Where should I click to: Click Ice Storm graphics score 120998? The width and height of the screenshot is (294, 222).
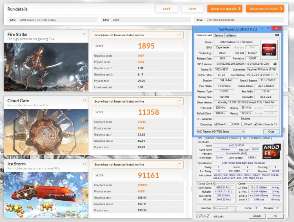[x=143, y=185]
